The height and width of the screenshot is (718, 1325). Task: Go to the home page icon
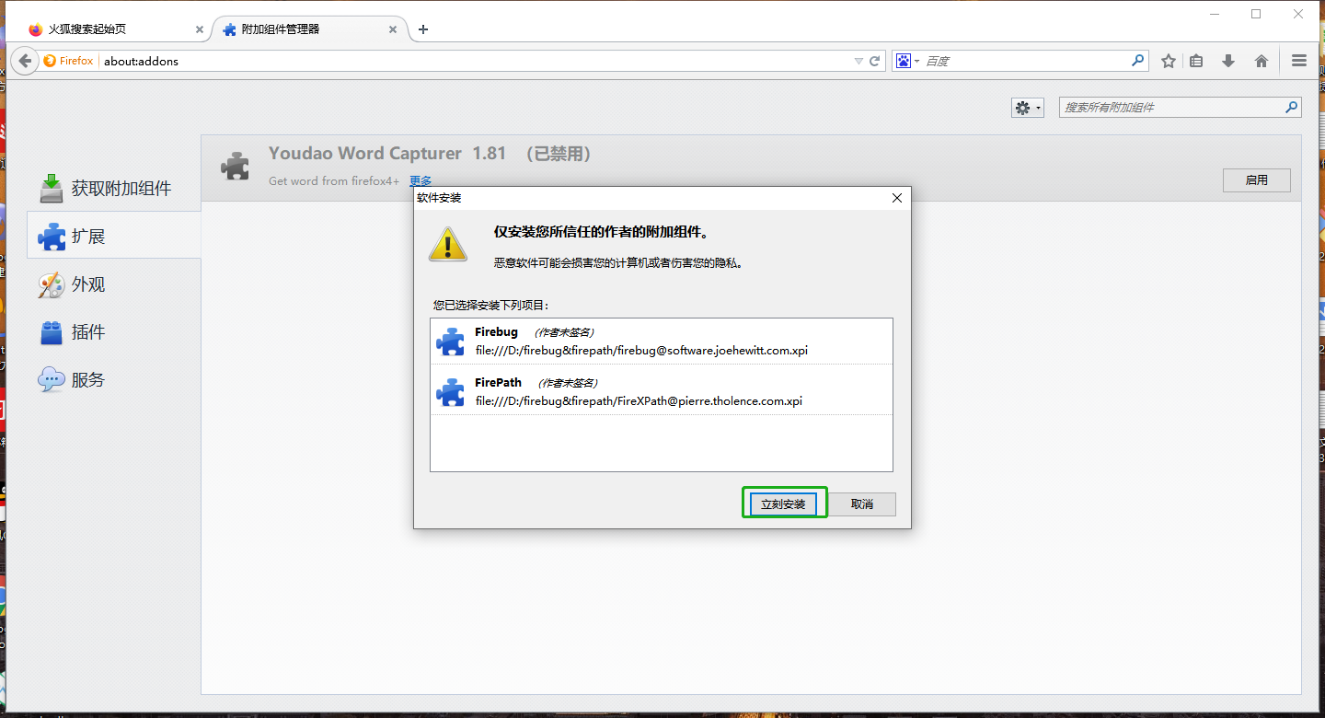coord(1262,62)
